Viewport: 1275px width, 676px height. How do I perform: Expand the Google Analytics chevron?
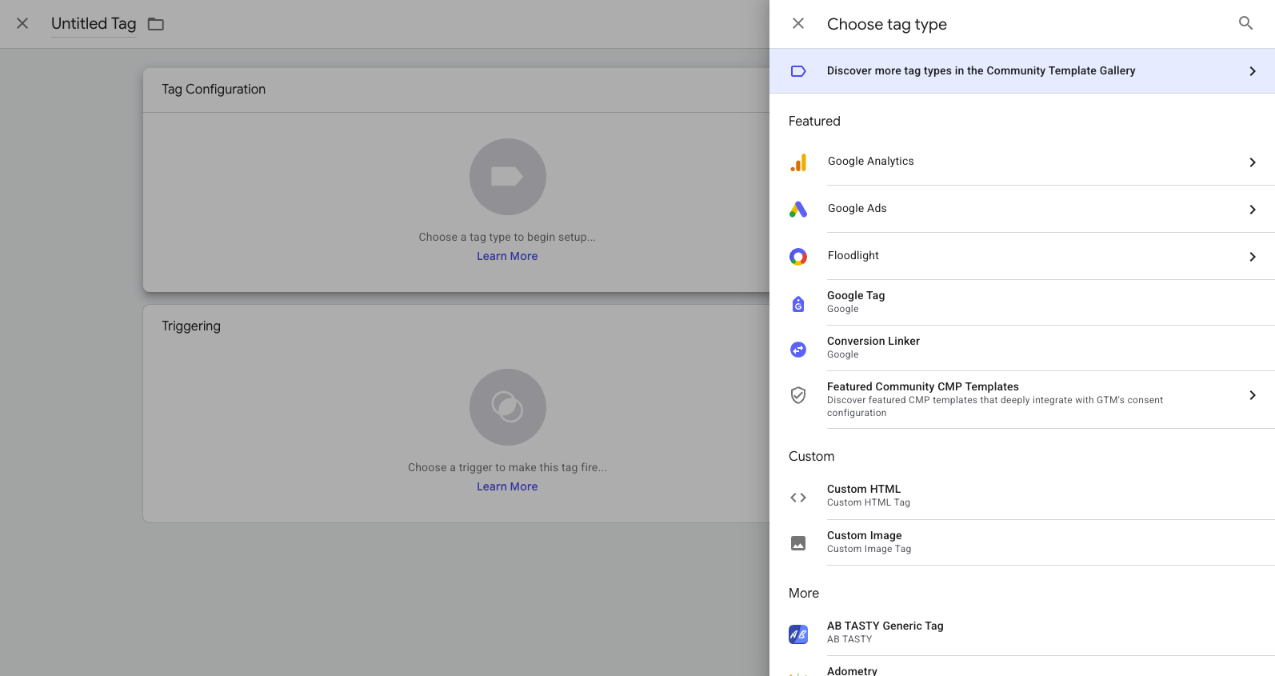click(x=1252, y=162)
